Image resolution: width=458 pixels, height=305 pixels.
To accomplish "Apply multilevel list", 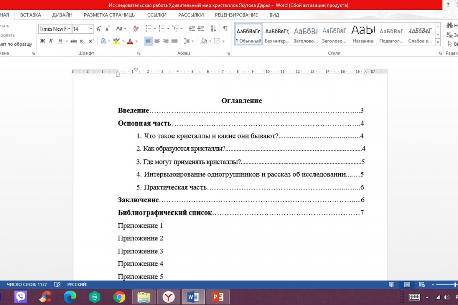I will pos(175,28).
